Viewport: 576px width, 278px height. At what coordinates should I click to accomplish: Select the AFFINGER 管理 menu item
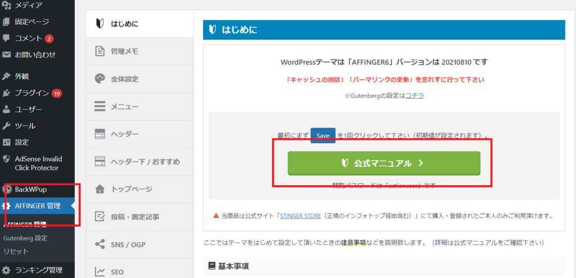coord(37,206)
